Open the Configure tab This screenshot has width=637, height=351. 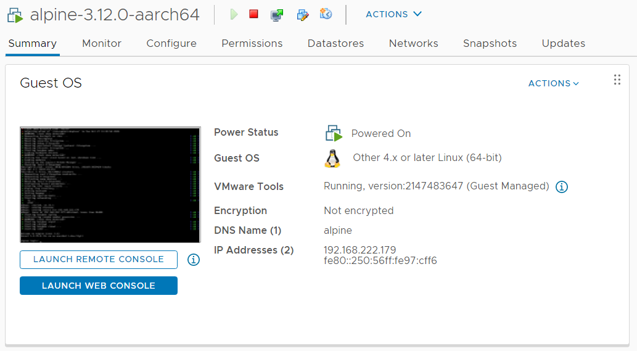171,43
